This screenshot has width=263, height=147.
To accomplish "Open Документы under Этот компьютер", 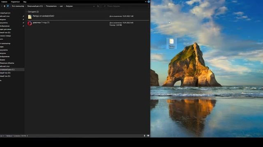I will coord(4,50).
